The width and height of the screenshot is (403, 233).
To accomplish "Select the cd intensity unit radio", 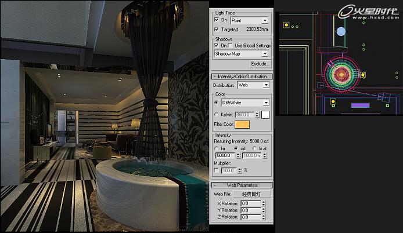I will coord(236,148).
